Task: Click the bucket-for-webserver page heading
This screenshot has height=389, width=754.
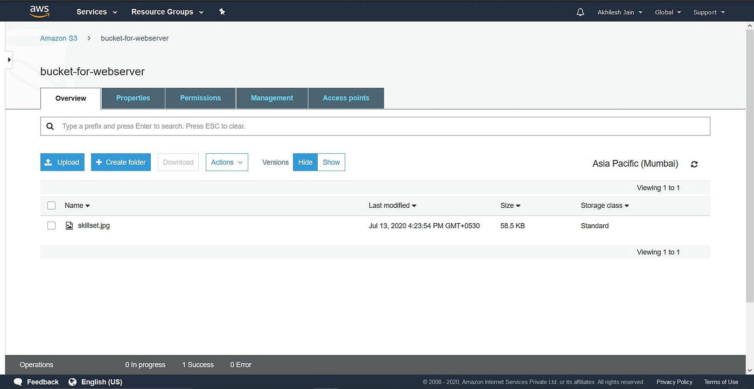Action: click(93, 72)
